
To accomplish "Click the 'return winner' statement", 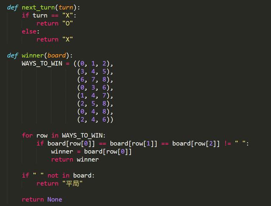I will [75, 159].
